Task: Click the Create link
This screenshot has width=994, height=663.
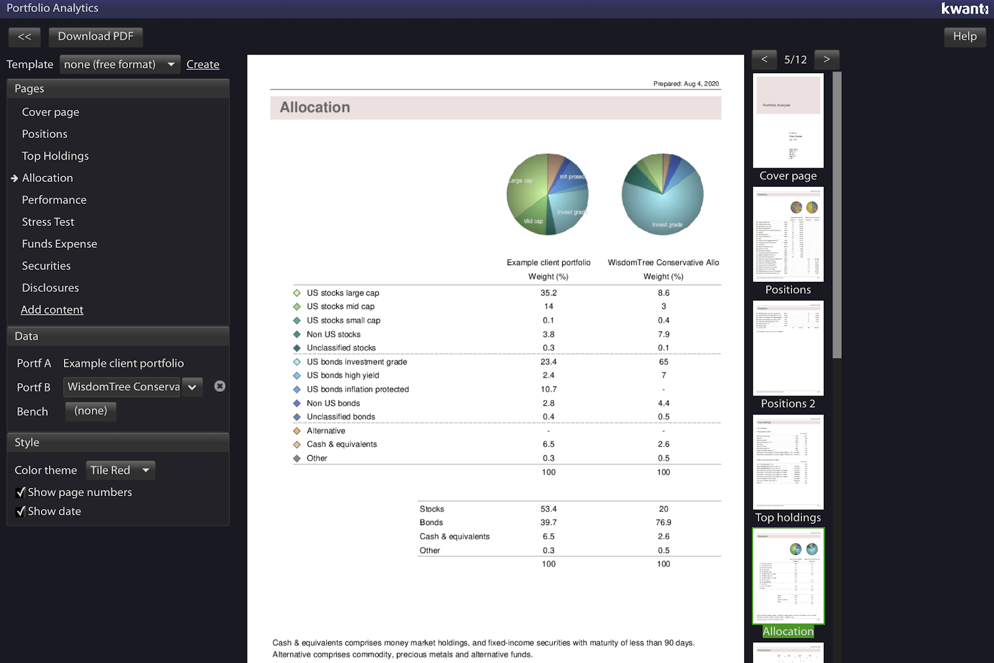Action: coord(203,65)
